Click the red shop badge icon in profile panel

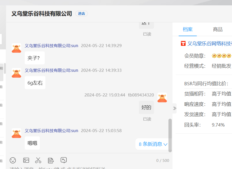[x=183, y=44]
